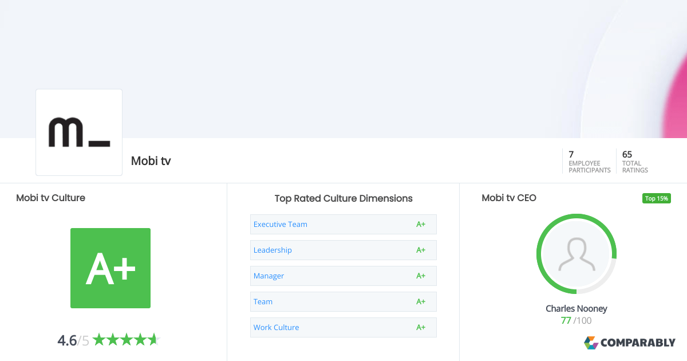The width and height of the screenshot is (687, 361).
Task: Open the Team culture dimension
Action: [x=343, y=301]
